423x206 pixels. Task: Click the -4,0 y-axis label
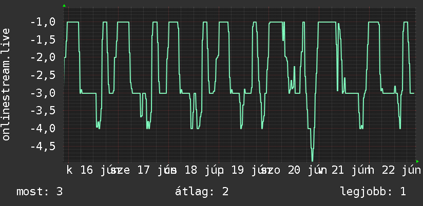click(43, 129)
